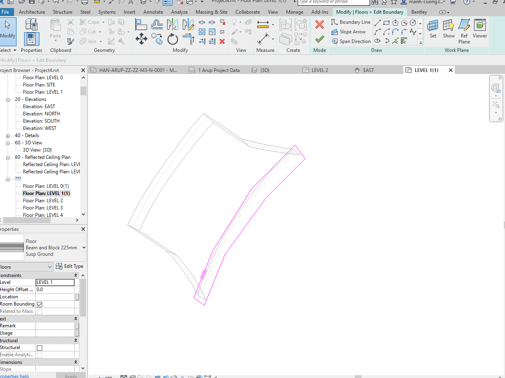Check the Structural checkbox

39,348
